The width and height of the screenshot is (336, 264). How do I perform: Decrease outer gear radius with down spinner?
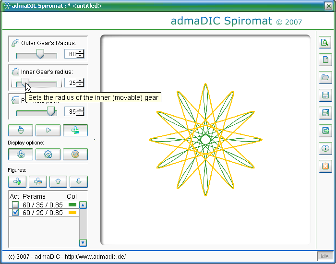(x=80, y=56)
